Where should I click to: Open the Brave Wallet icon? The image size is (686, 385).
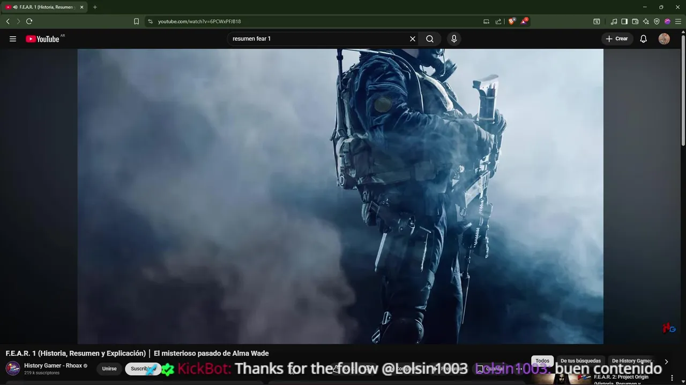(635, 21)
